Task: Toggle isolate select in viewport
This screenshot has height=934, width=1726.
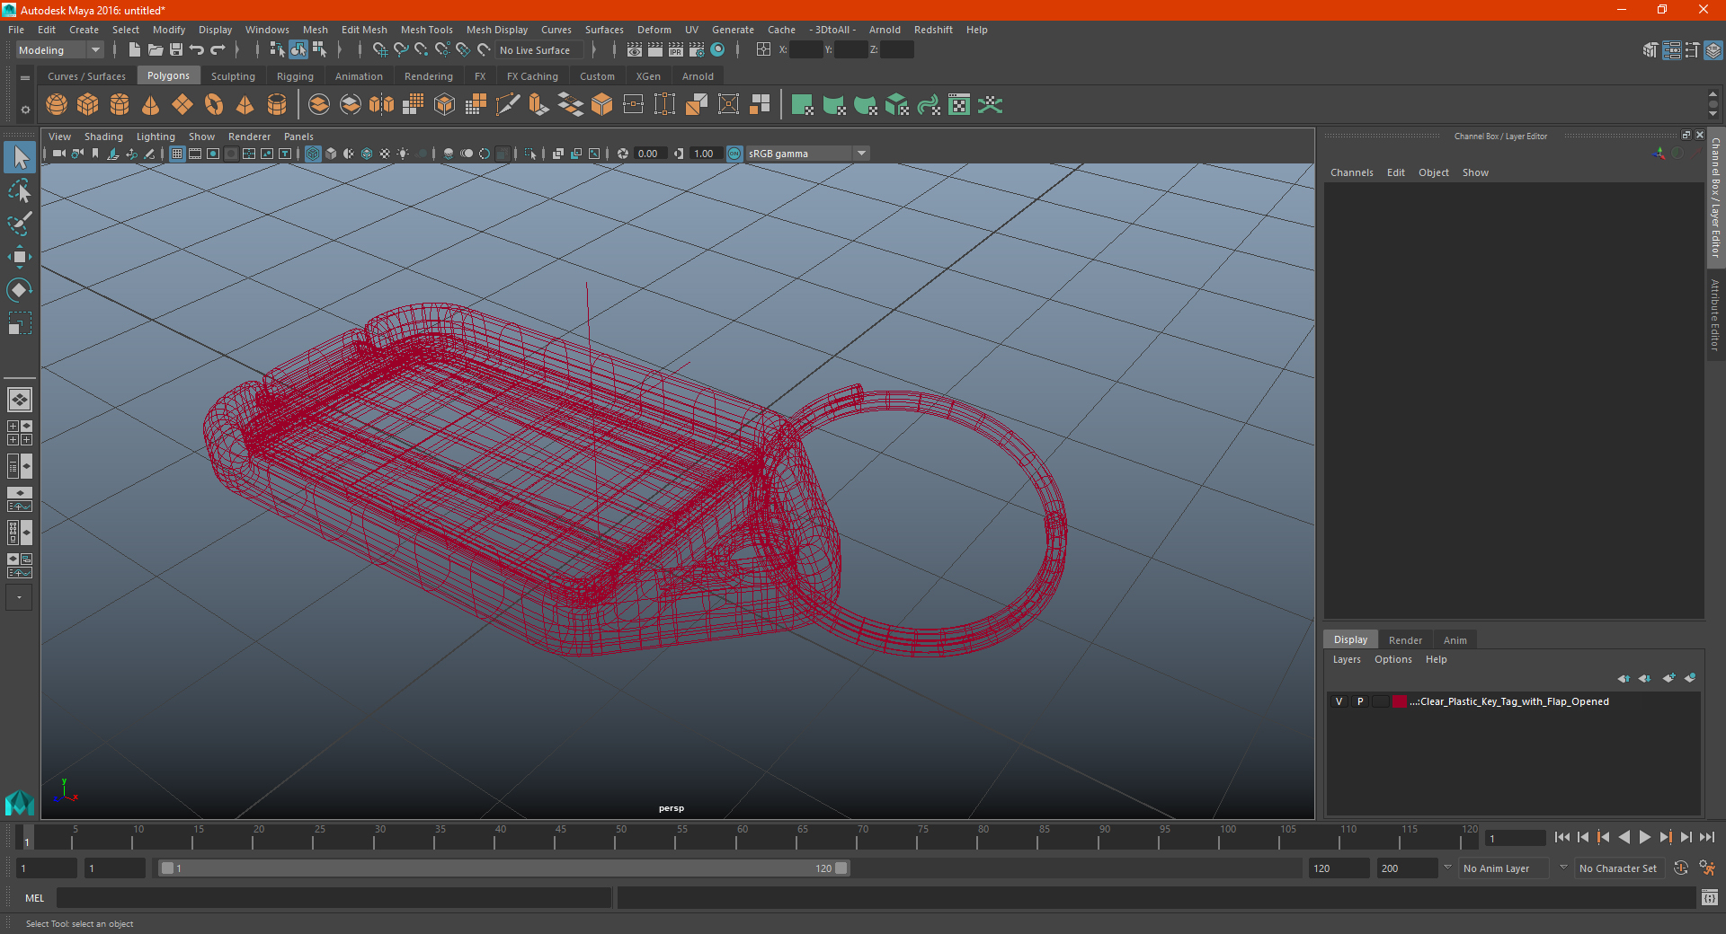Action: [x=530, y=154]
